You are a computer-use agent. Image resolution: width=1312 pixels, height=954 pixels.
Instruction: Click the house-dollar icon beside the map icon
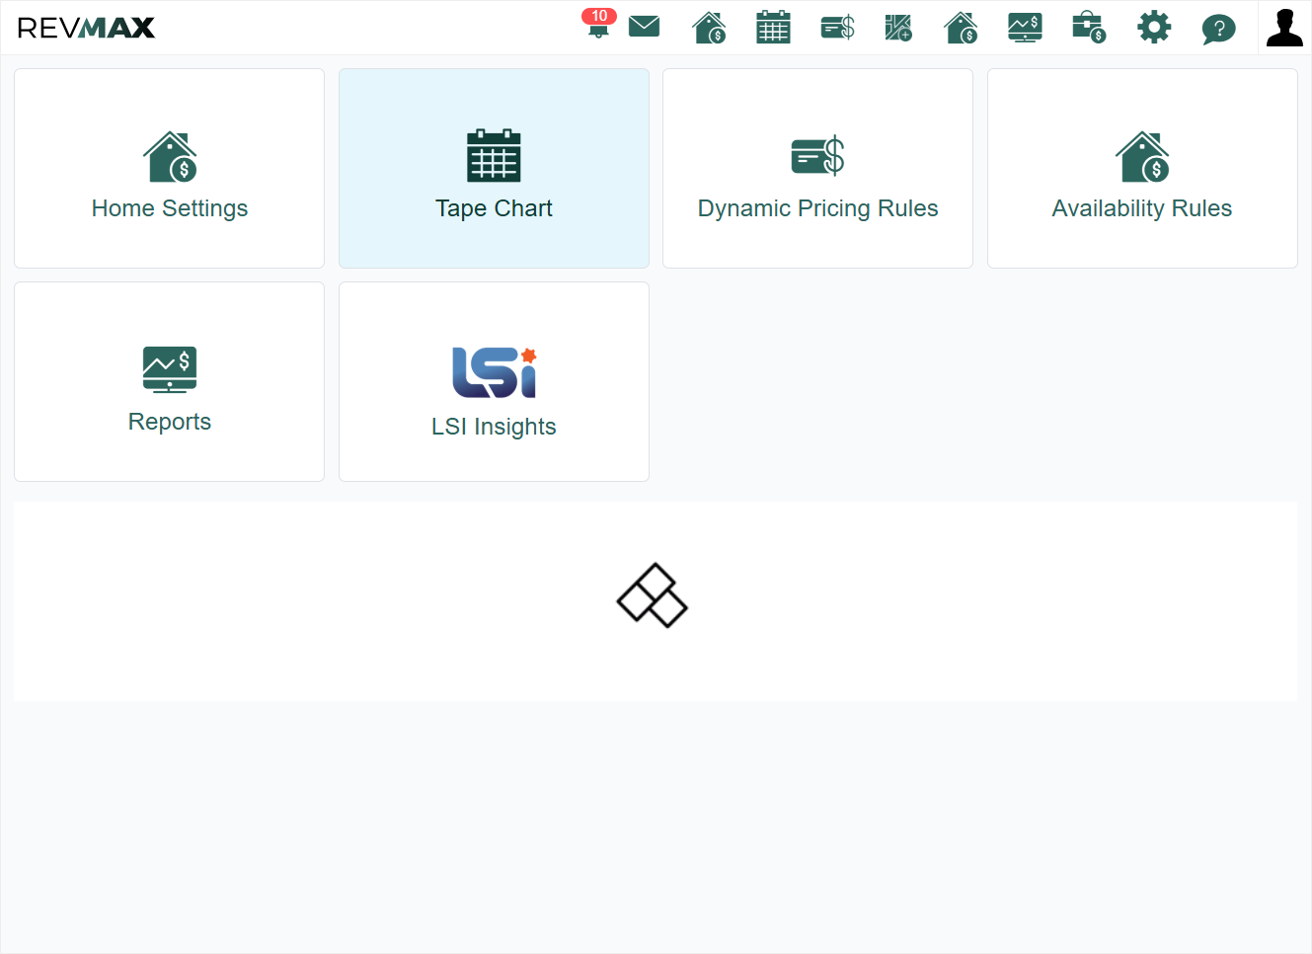[961, 27]
